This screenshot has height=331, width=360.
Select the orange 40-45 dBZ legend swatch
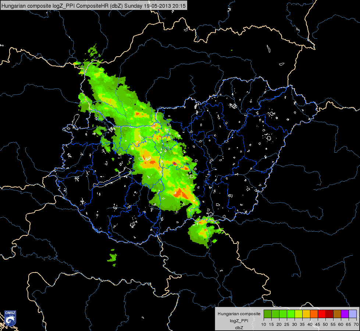(314, 314)
